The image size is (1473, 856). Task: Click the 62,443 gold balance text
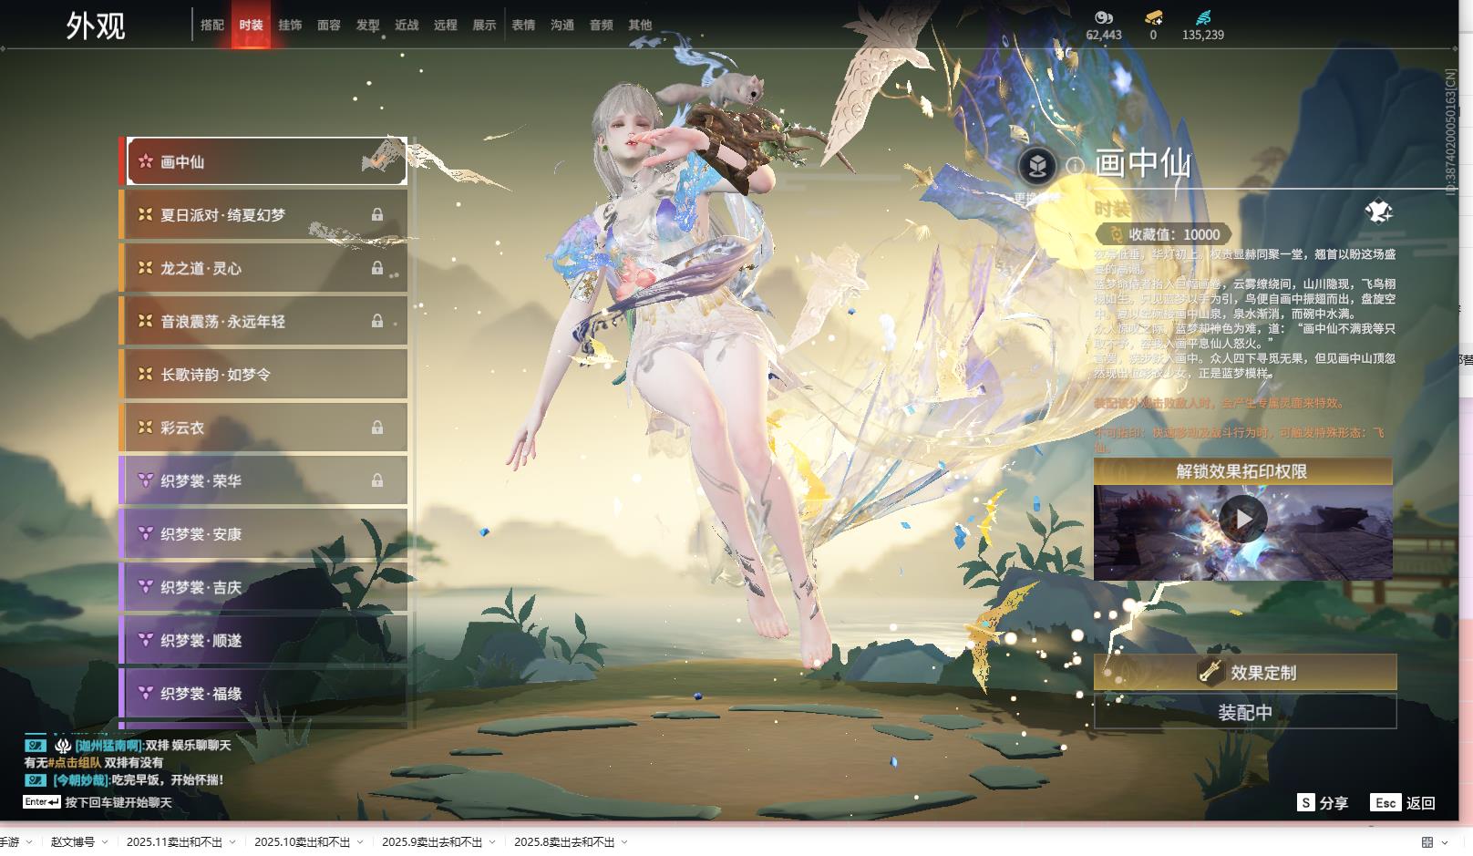coord(1104,35)
